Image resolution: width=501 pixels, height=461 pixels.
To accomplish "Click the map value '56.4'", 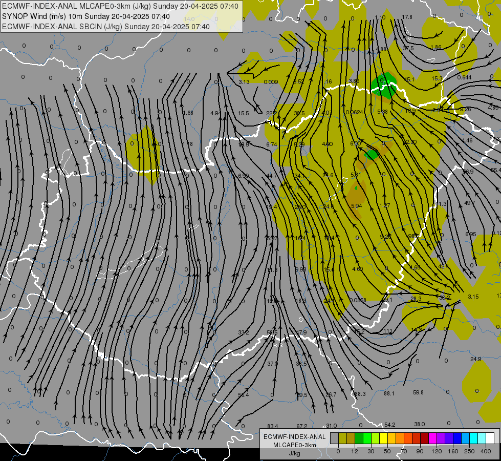I will pos(244,395).
